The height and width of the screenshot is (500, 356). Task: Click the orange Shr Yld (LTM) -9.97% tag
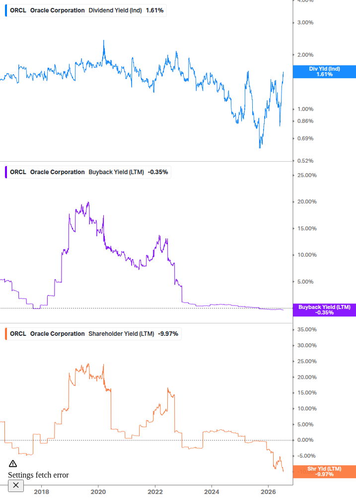point(324,472)
